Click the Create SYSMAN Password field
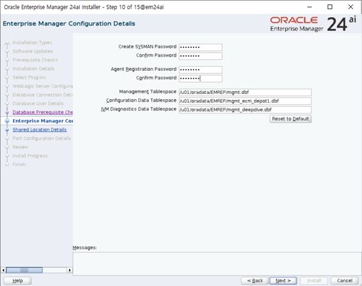The height and width of the screenshot is (286, 362). 200,47
